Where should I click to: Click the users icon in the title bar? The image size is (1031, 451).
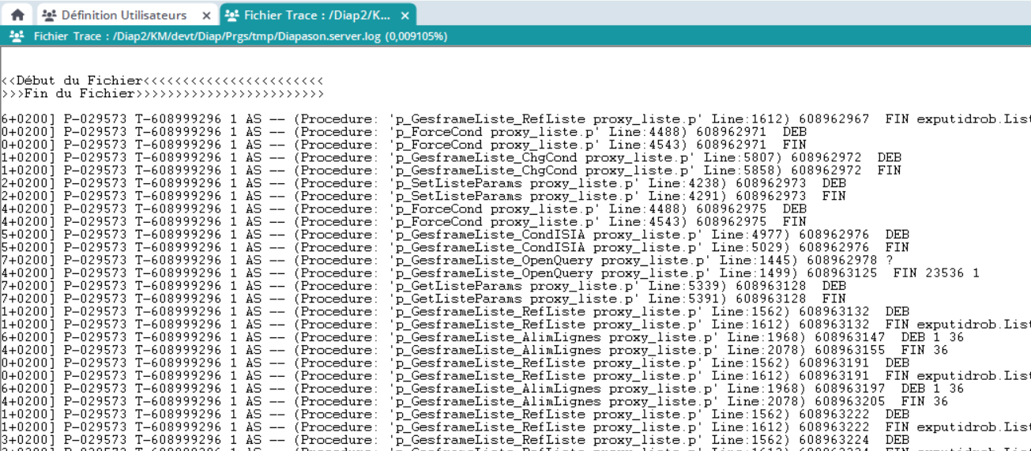[x=16, y=36]
